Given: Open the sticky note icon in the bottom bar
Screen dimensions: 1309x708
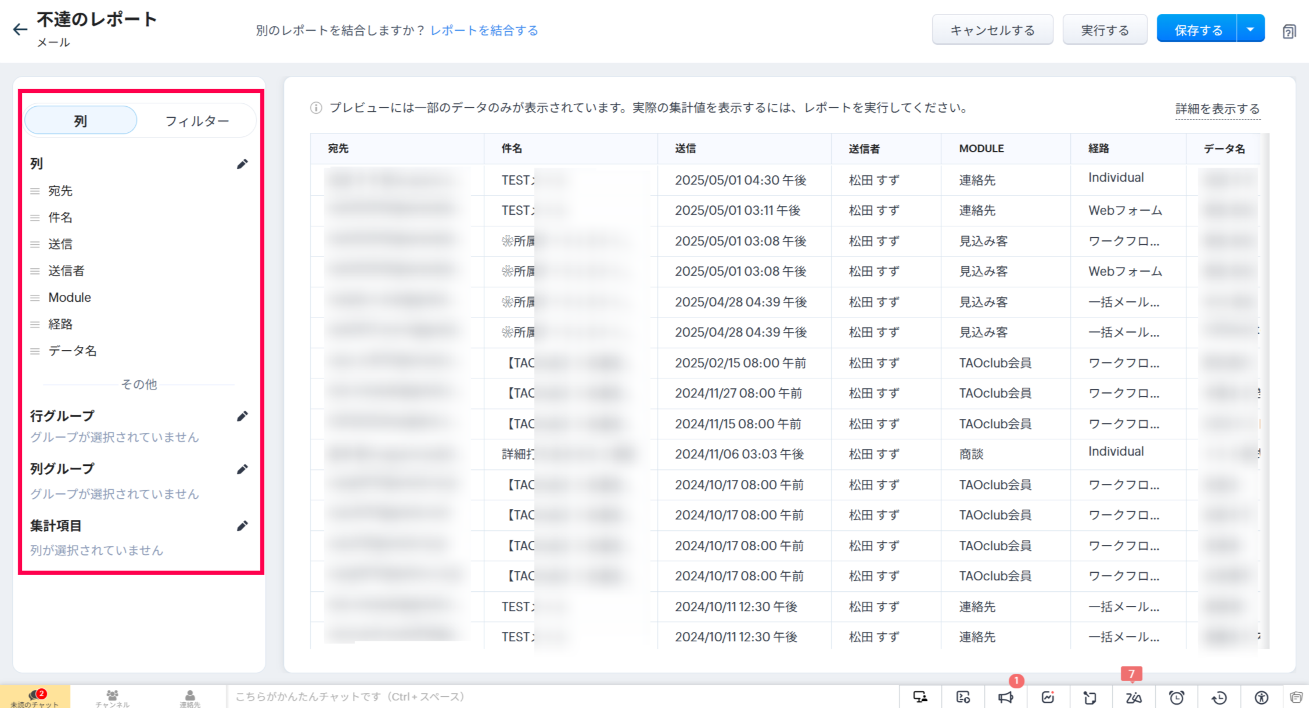Looking at the screenshot, I should [x=1090, y=697].
